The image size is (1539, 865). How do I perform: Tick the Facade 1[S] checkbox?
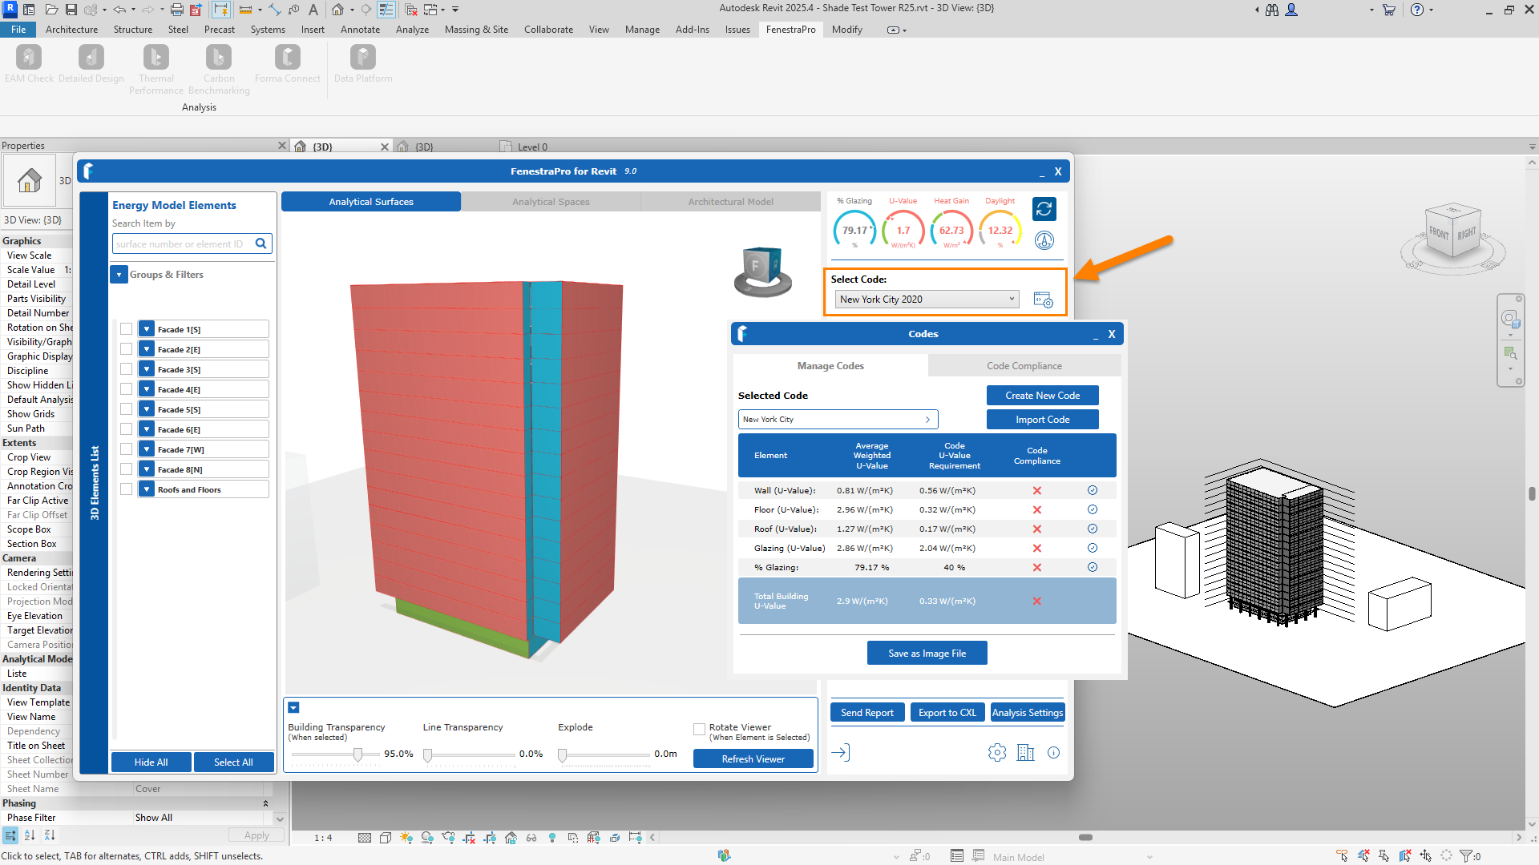coord(126,329)
